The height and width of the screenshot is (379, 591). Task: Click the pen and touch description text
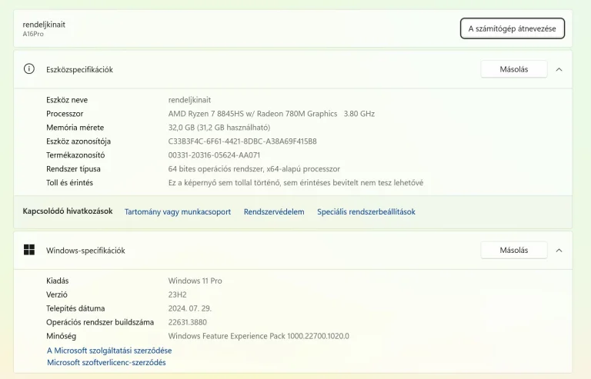click(x=295, y=183)
